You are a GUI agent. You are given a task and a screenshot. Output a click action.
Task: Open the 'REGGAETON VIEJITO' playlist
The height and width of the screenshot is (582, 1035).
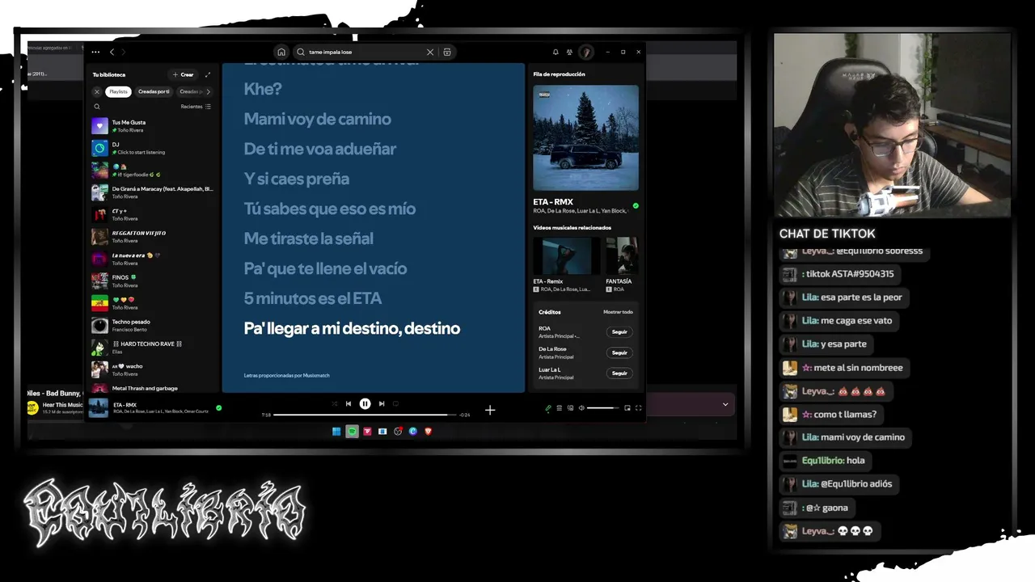(x=152, y=237)
